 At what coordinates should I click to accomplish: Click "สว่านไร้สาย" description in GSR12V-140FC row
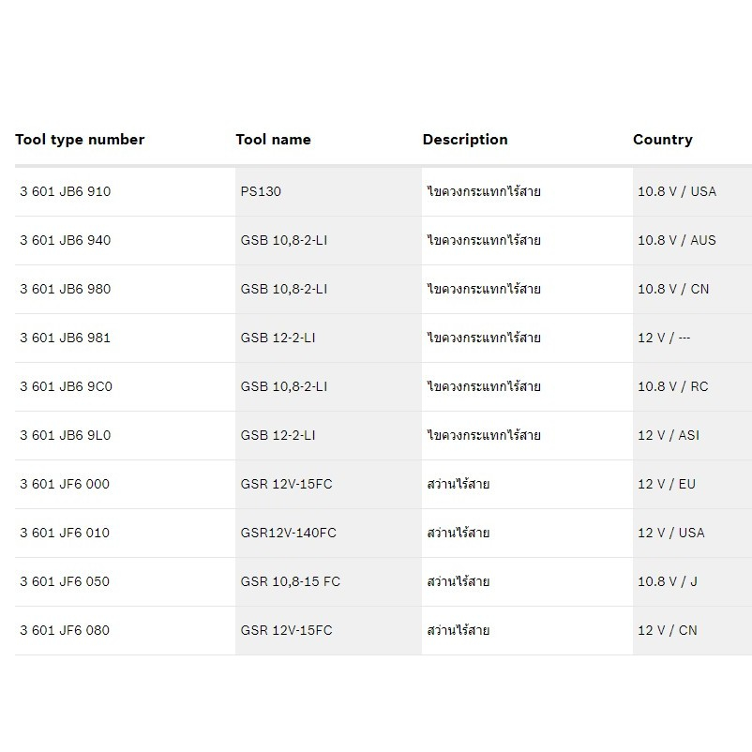click(459, 533)
